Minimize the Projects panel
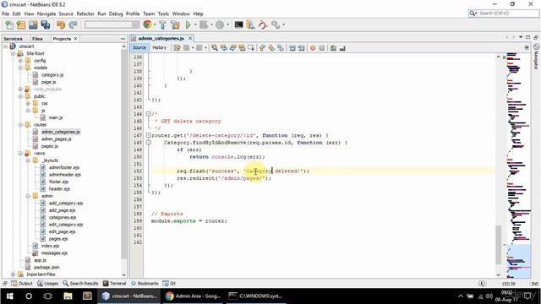541x304 pixels. point(123,39)
